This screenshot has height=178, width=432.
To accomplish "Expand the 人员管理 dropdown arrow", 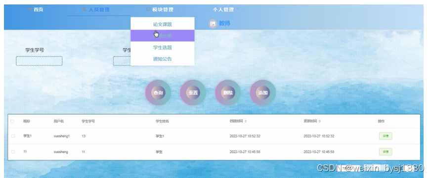I will click(114, 10).
